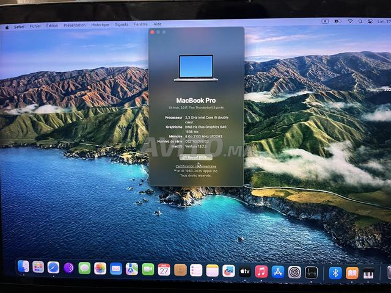Screen dimensions: 391x293
Task: Select the 'Ventura 13.7.8' macOS version
Action: (195, 146)
